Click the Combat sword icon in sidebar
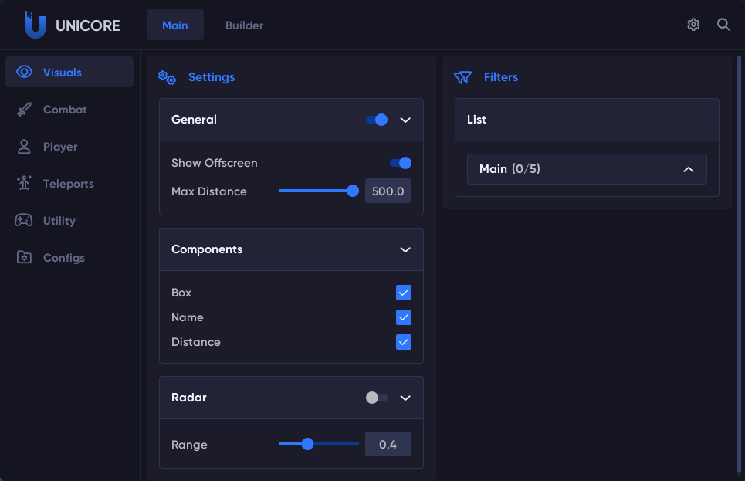The image size is (745, 481). click(x=24, y=110)
